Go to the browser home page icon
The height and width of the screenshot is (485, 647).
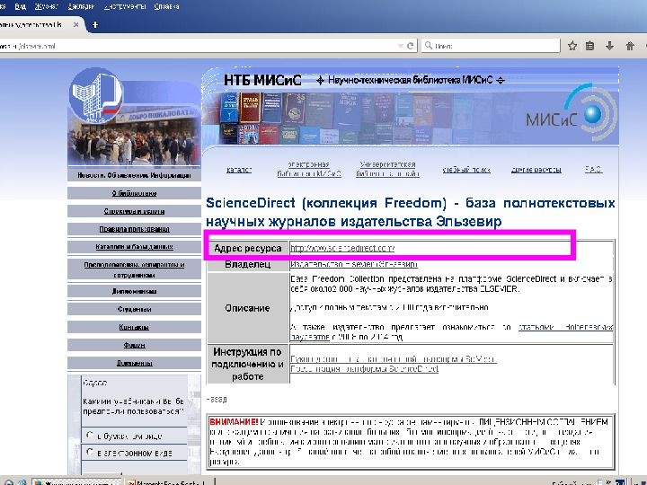[x=630, y=46]
